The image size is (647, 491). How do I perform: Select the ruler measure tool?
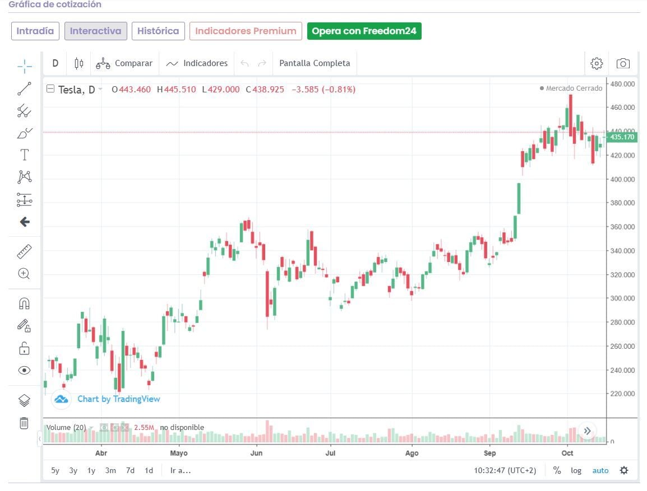[x=24, y=251]
